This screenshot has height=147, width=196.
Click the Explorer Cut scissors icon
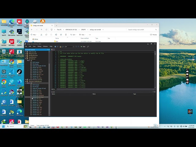[41, 35]
